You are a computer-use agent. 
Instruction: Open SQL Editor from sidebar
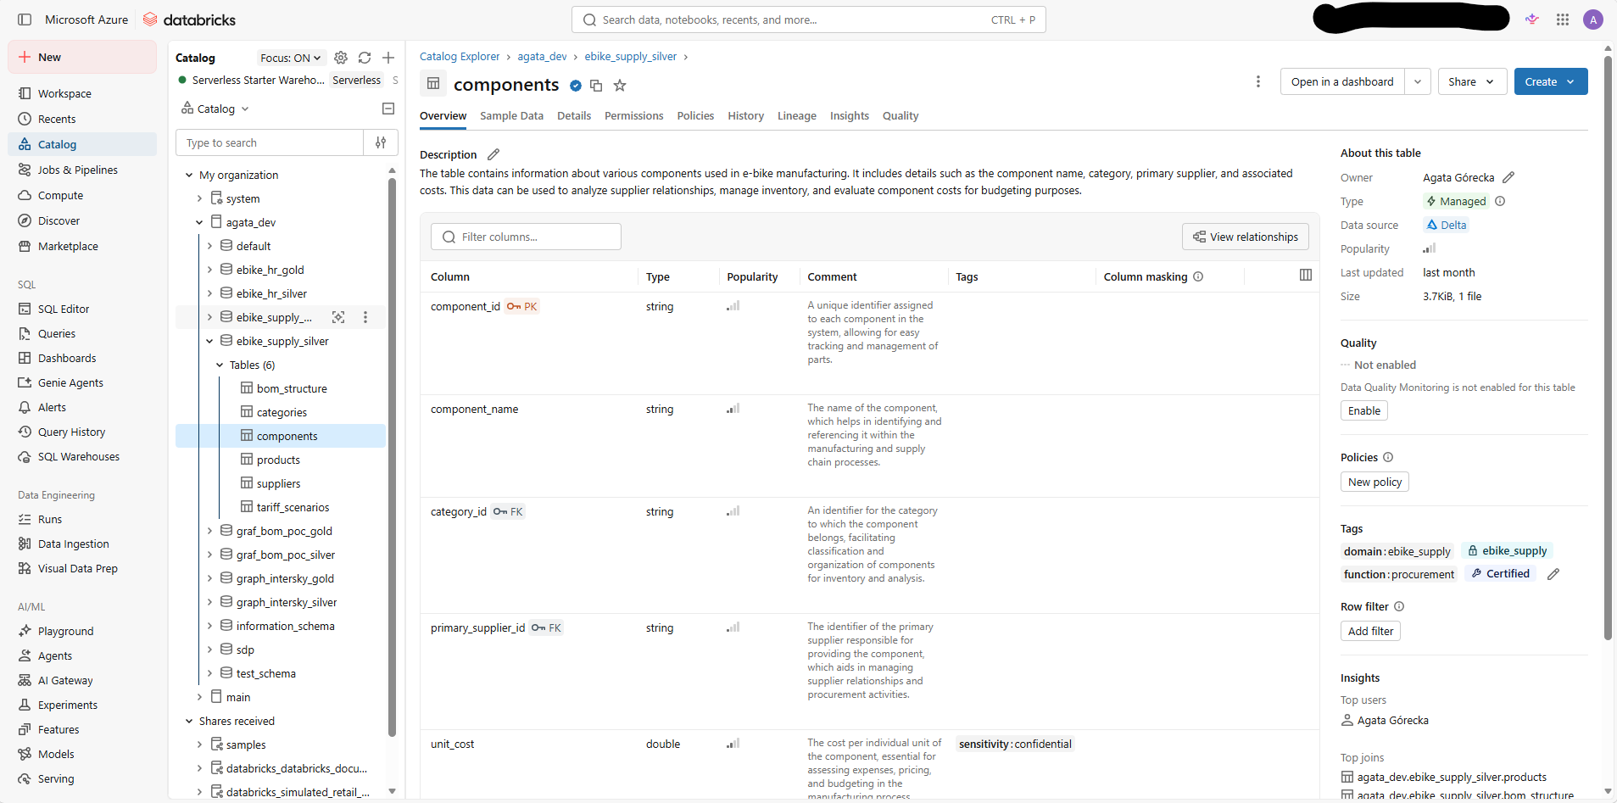click(64, 309)
